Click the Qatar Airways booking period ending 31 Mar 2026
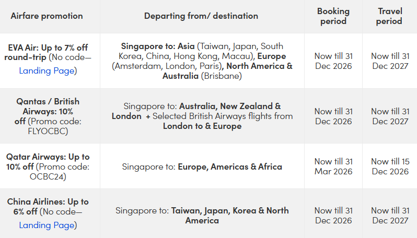This screenshot has height=238, width=417. tap(333, 166)
